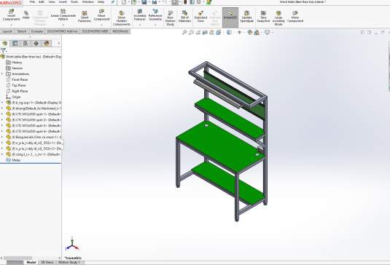Screen dimensions: 390x265
Task: Click the Apply Scene icon
Action: 257,32
